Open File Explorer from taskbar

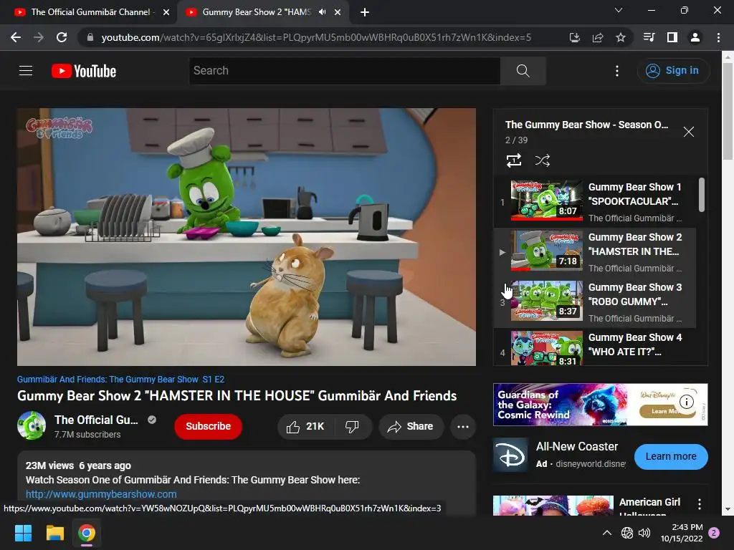pos(54,533)
